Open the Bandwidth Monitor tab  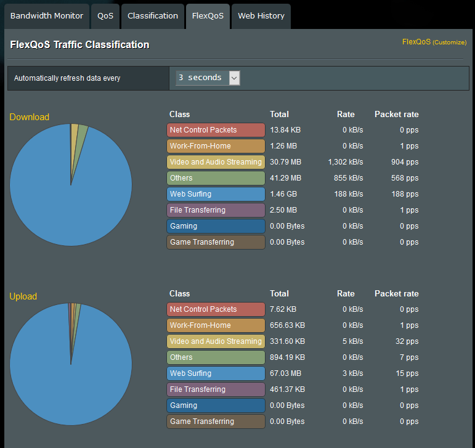pos(47,16)
